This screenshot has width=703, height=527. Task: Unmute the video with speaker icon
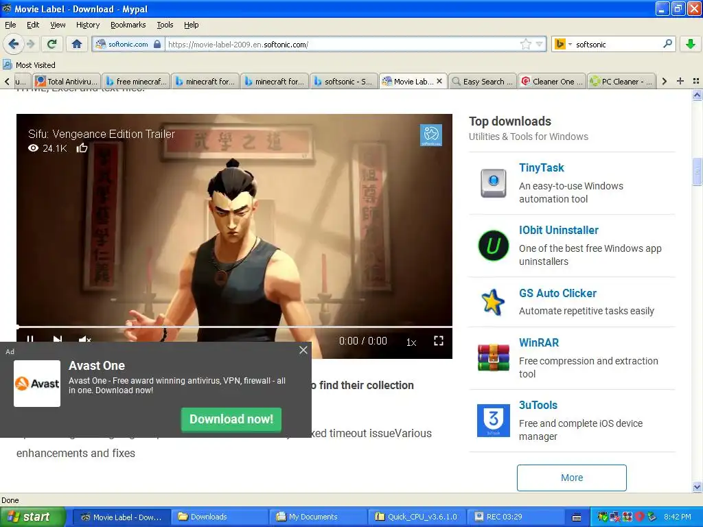click(x=84, y=339)
